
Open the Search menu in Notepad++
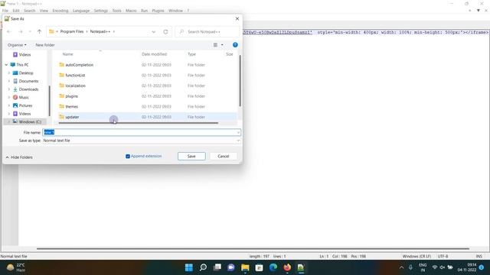click(x=30, y=11)
